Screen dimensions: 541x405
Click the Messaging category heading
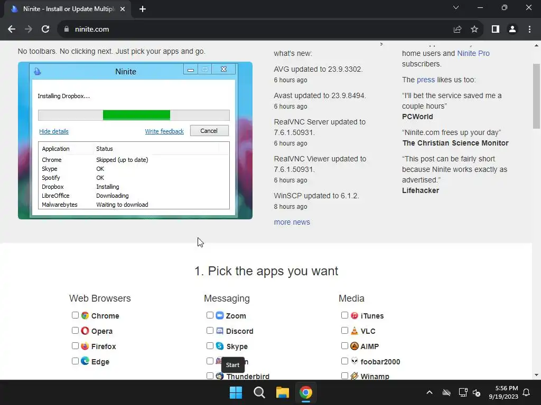point(227,298)
